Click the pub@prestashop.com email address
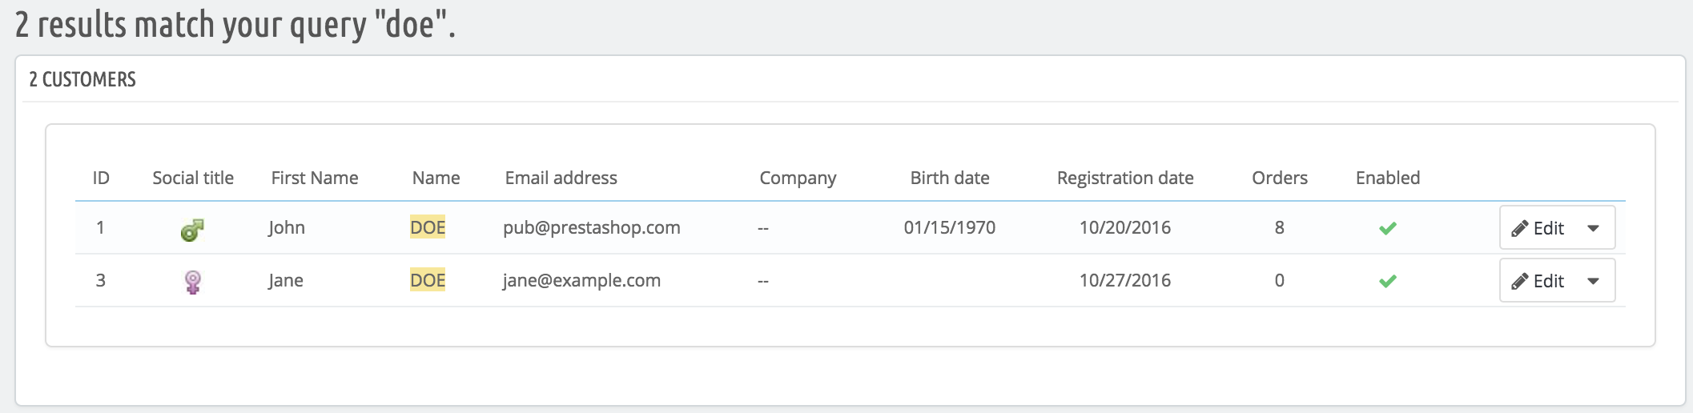The width and height of the screenshot is (1693, 413). click(591, 228)
